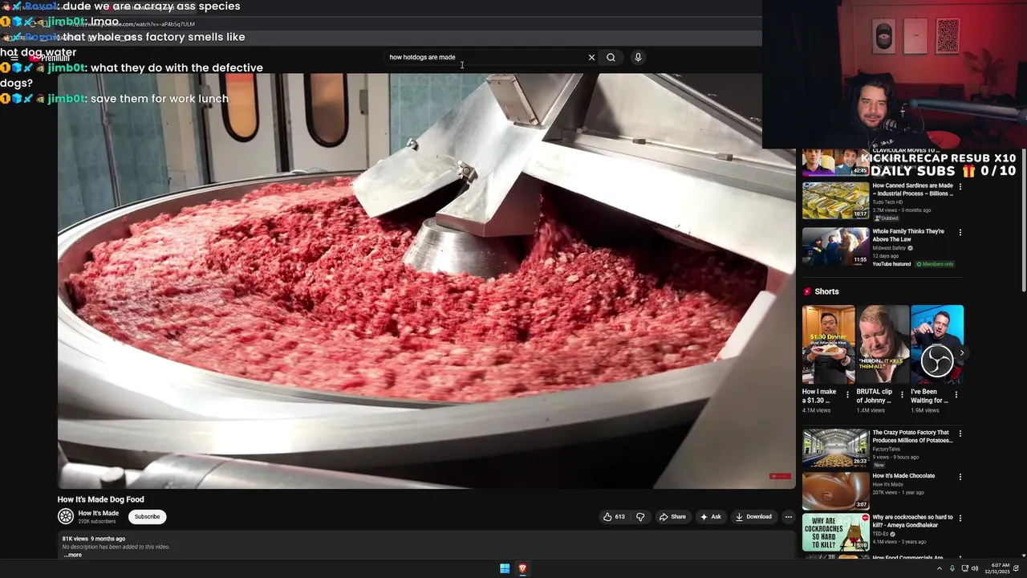Viewport: 1027px width, 578px height.
Task: Like the video with the thumbs-up button
Action: tap(614, 517)
